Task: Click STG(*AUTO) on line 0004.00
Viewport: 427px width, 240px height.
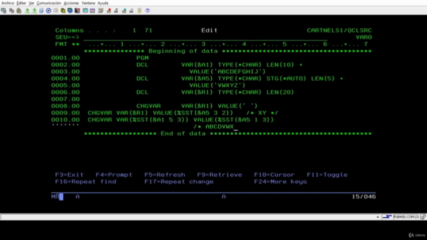Action: 286,79
